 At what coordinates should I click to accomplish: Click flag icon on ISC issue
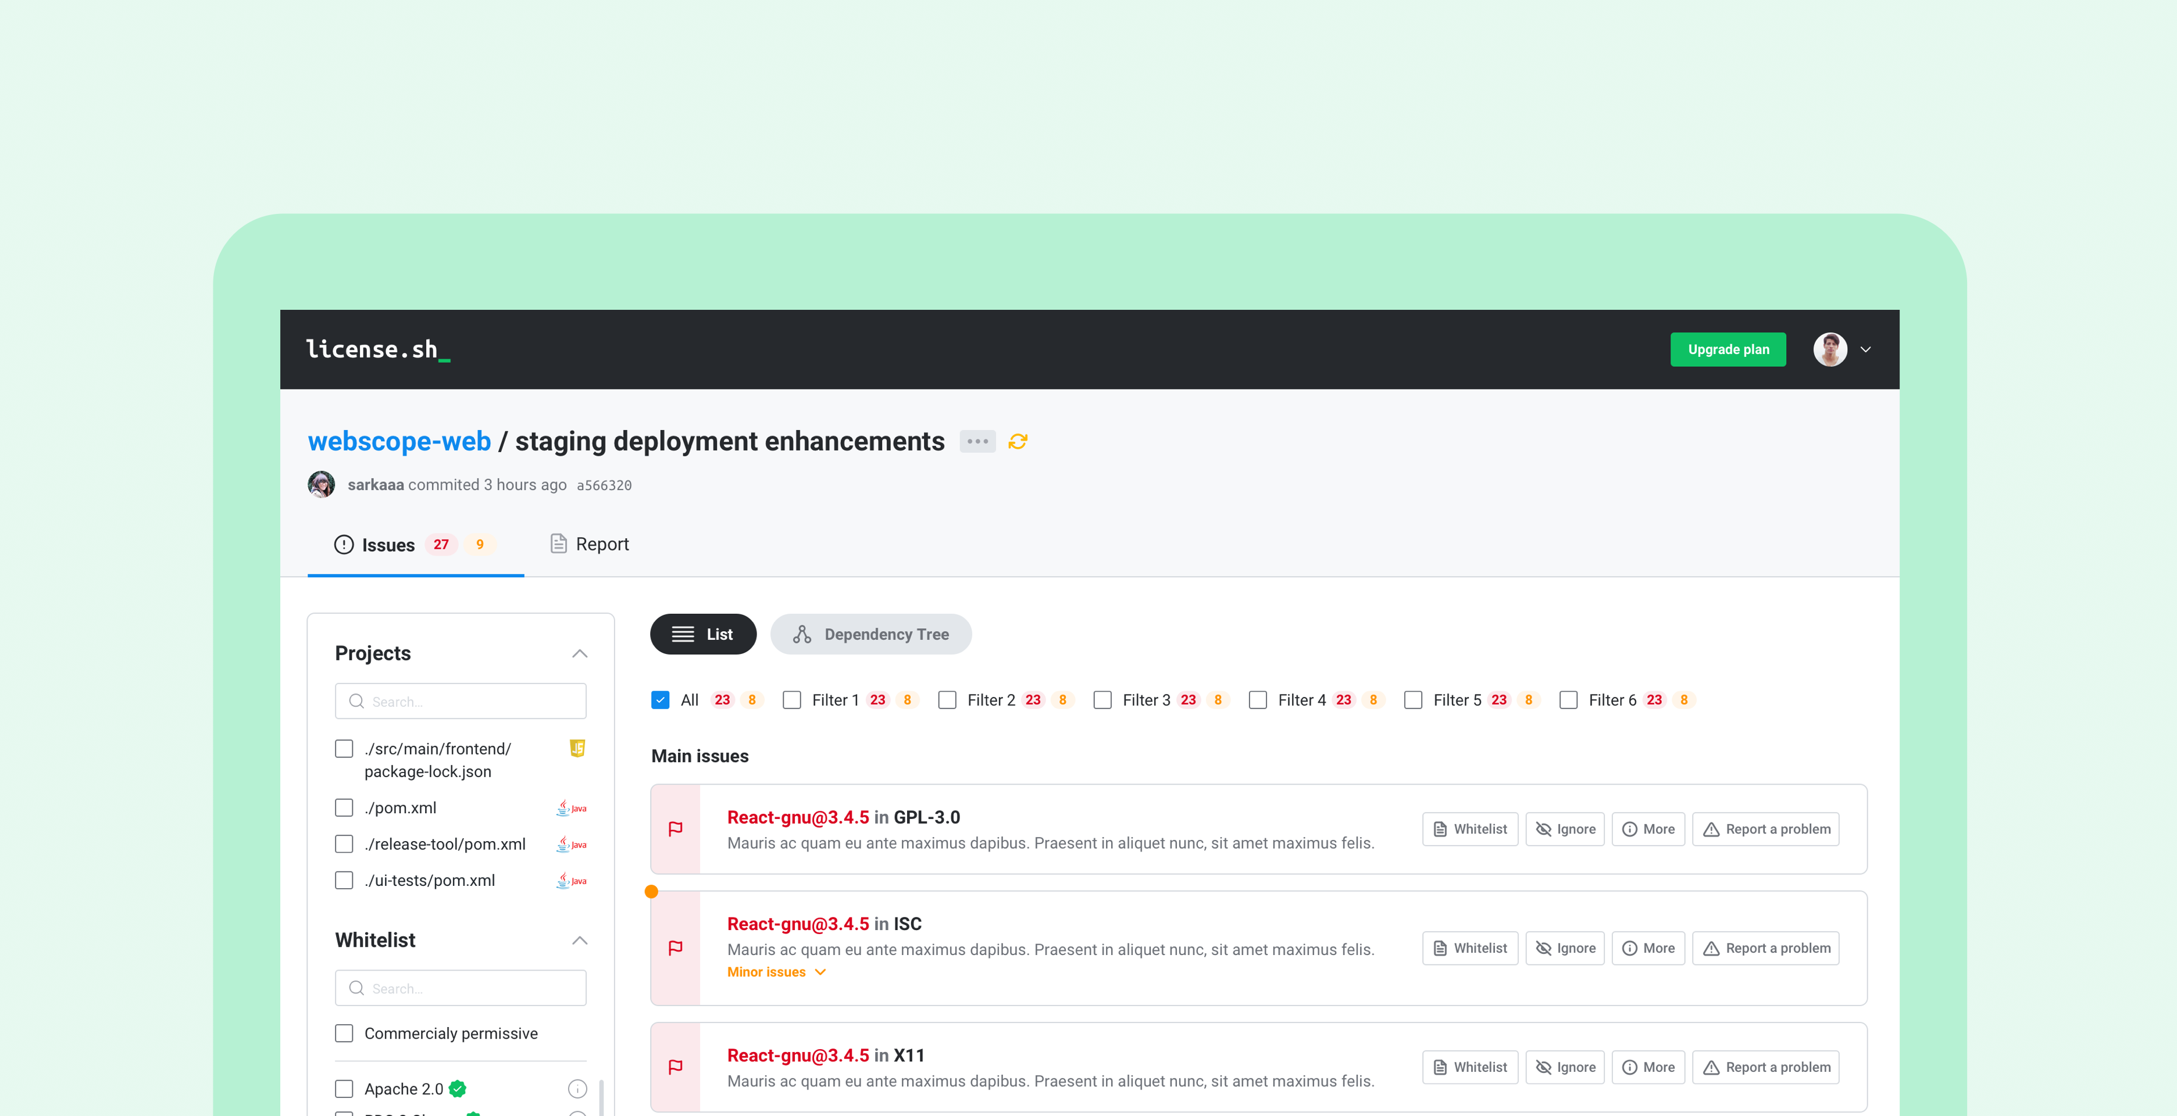tap(676, 948)
